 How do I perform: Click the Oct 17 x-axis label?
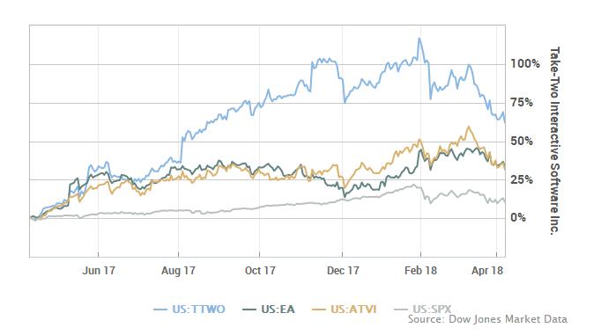tap(260, 271)
